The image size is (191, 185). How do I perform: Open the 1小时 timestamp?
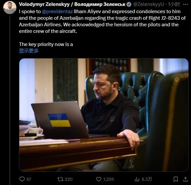pos(174,4)
